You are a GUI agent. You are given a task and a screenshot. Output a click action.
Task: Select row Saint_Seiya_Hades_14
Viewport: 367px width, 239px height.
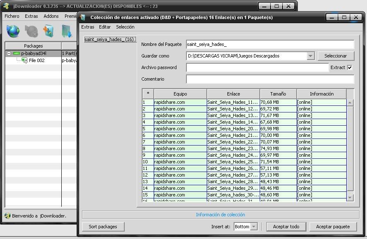(244, 122)
